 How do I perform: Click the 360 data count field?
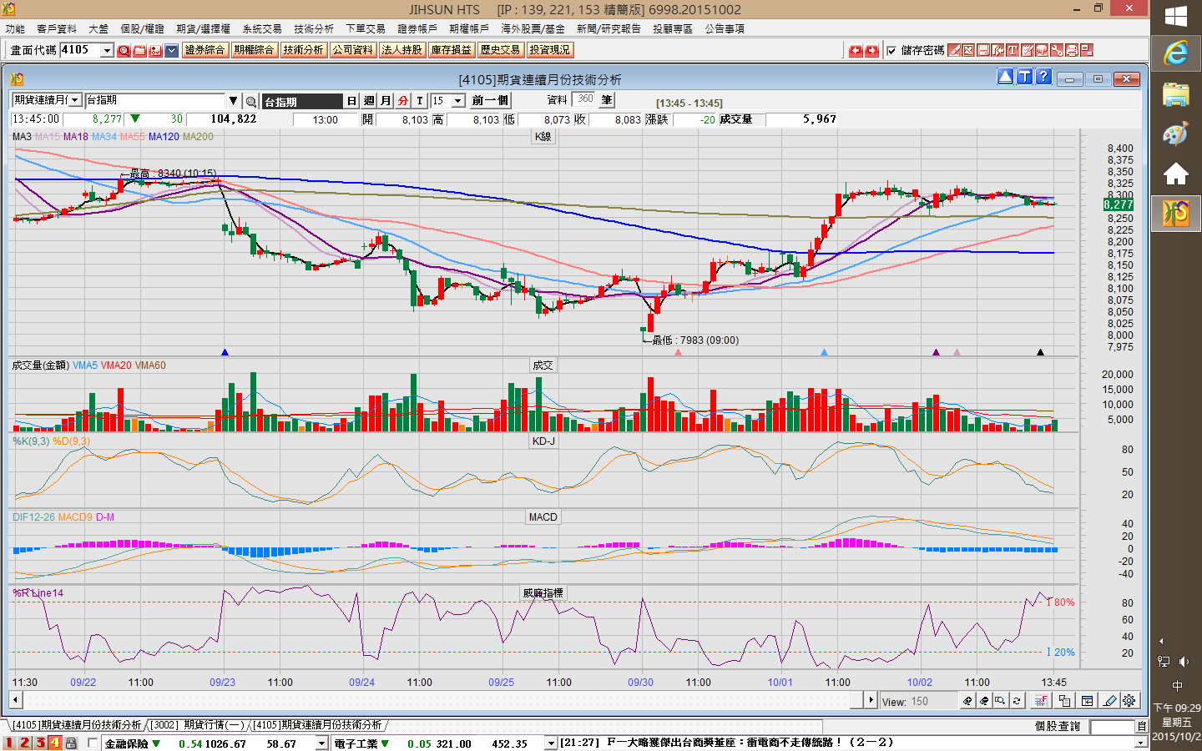(x=584, y=99)
